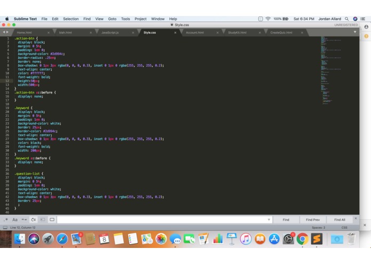Click the Find input field

click(x=162, y=220)
